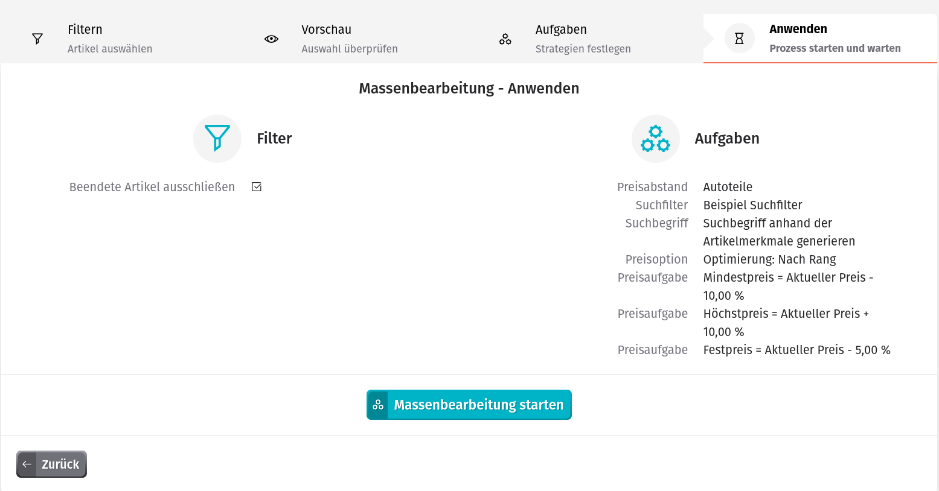Click Preisaufgabe label beside Mindestpreis
The width and height of the screenshot is (939, 491).
point(652,277)
